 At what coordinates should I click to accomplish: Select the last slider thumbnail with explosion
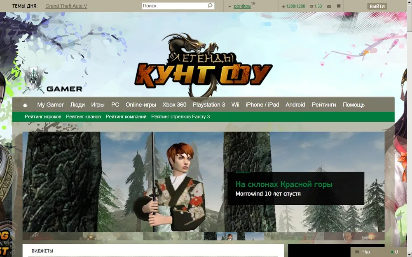(x=354, y=236)
